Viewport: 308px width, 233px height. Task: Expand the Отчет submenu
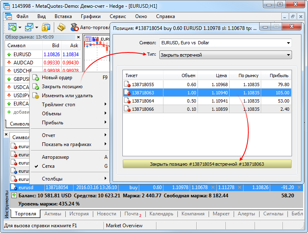click(70, 135)
